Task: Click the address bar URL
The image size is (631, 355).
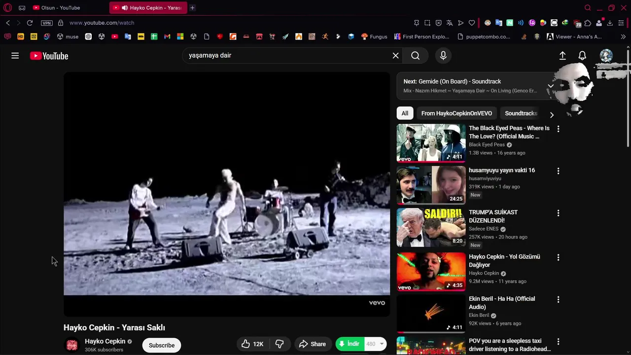Action: pos(102,23)
